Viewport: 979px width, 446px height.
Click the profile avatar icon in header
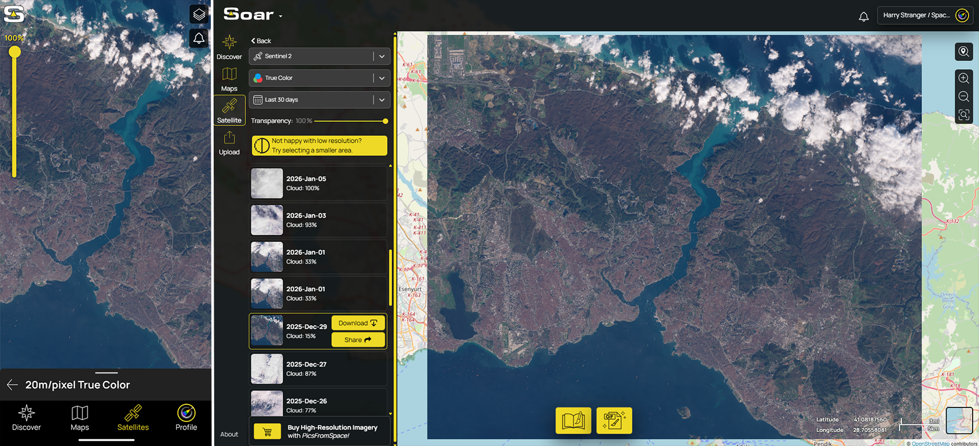click(x=962, y=16)
